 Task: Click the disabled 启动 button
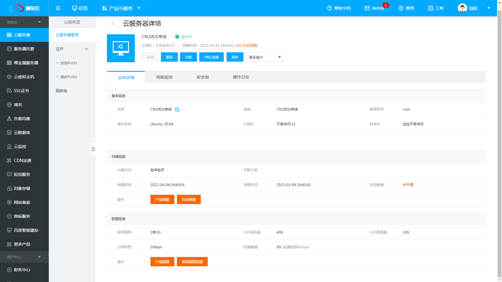(150, 57)
